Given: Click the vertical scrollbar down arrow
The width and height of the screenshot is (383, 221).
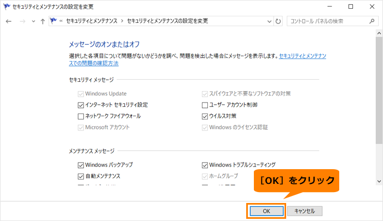Looking at the screenshot, I should 379,181.
